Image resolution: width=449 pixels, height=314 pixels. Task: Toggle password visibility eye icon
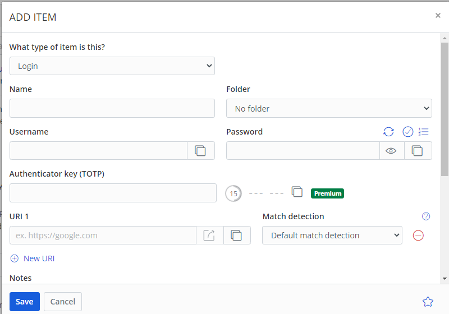coord(391,151)
